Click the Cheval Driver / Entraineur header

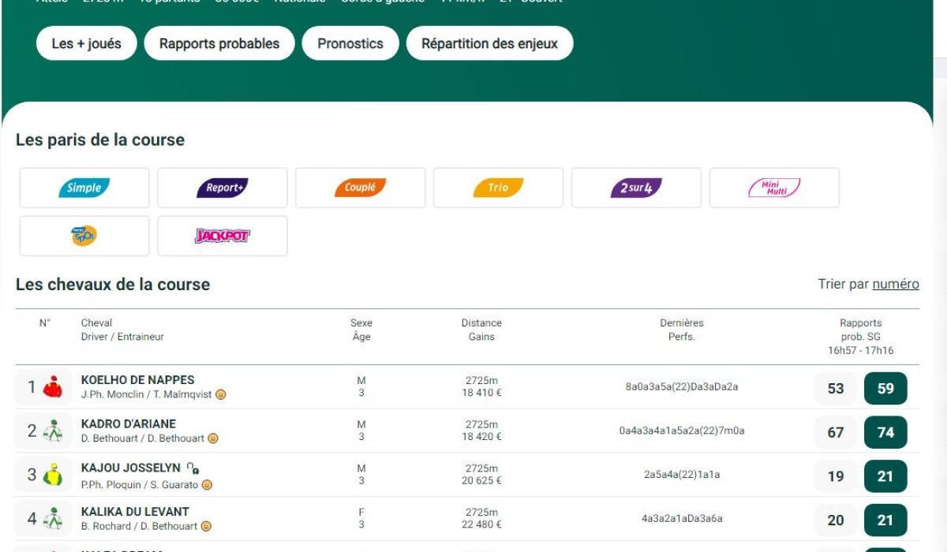pyautogui.click(x=122, y=330)
